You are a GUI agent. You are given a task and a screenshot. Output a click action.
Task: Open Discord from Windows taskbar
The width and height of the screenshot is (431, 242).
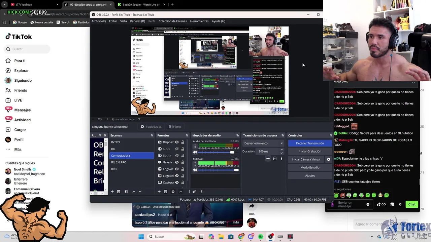[x=251, y=237]
